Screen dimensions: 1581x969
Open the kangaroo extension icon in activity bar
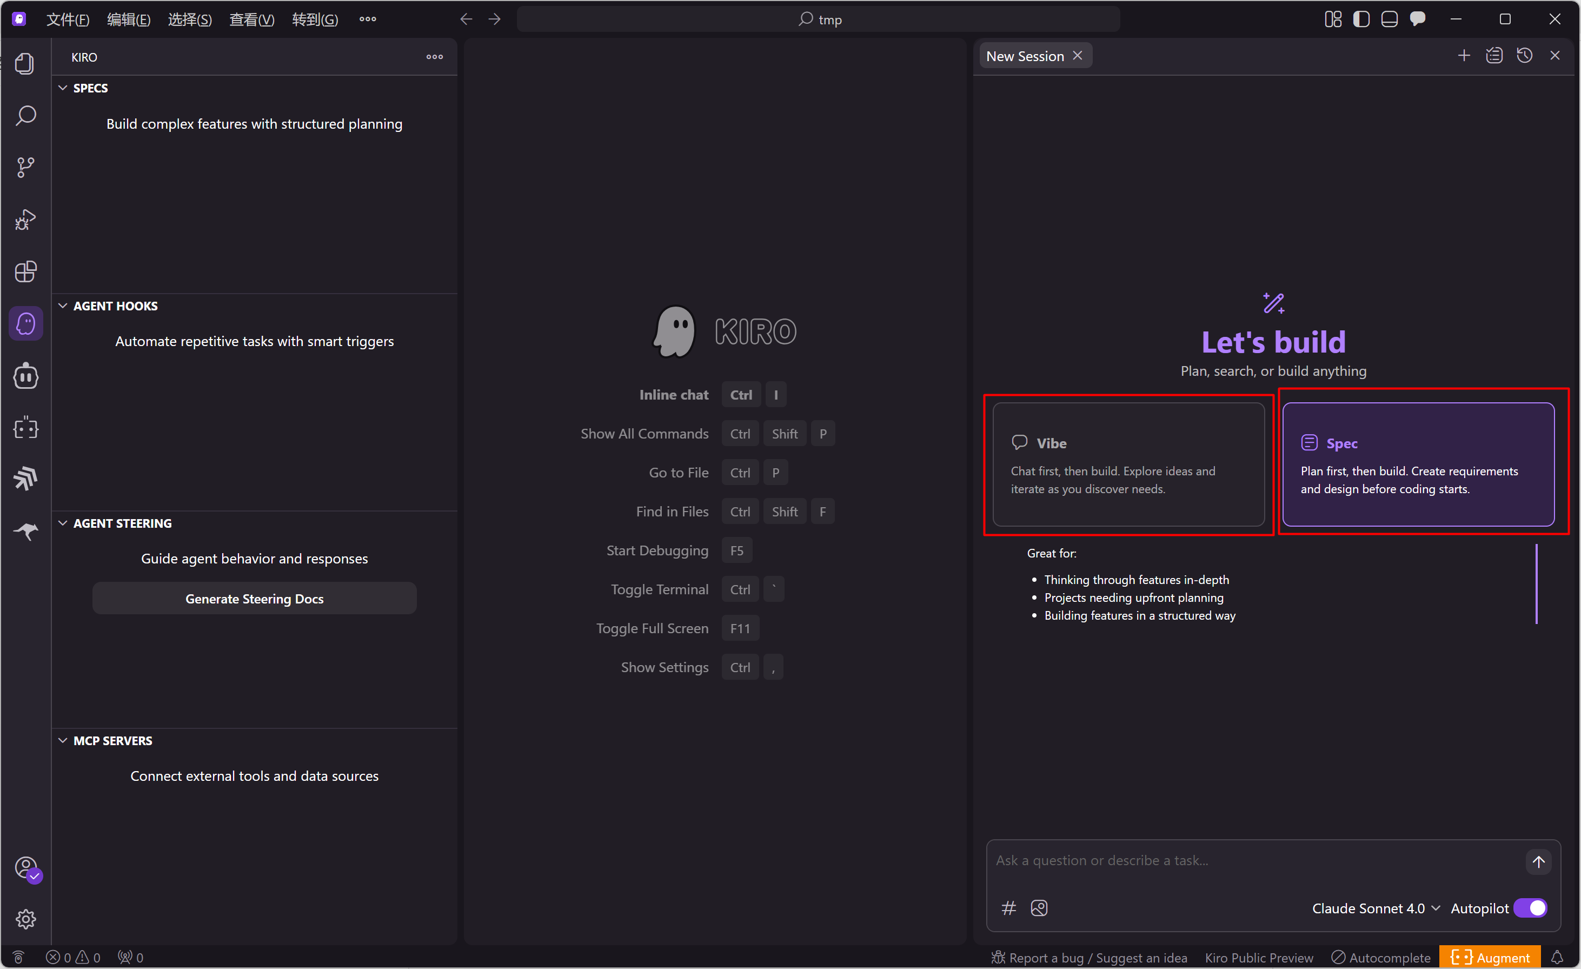click(25, 532)
